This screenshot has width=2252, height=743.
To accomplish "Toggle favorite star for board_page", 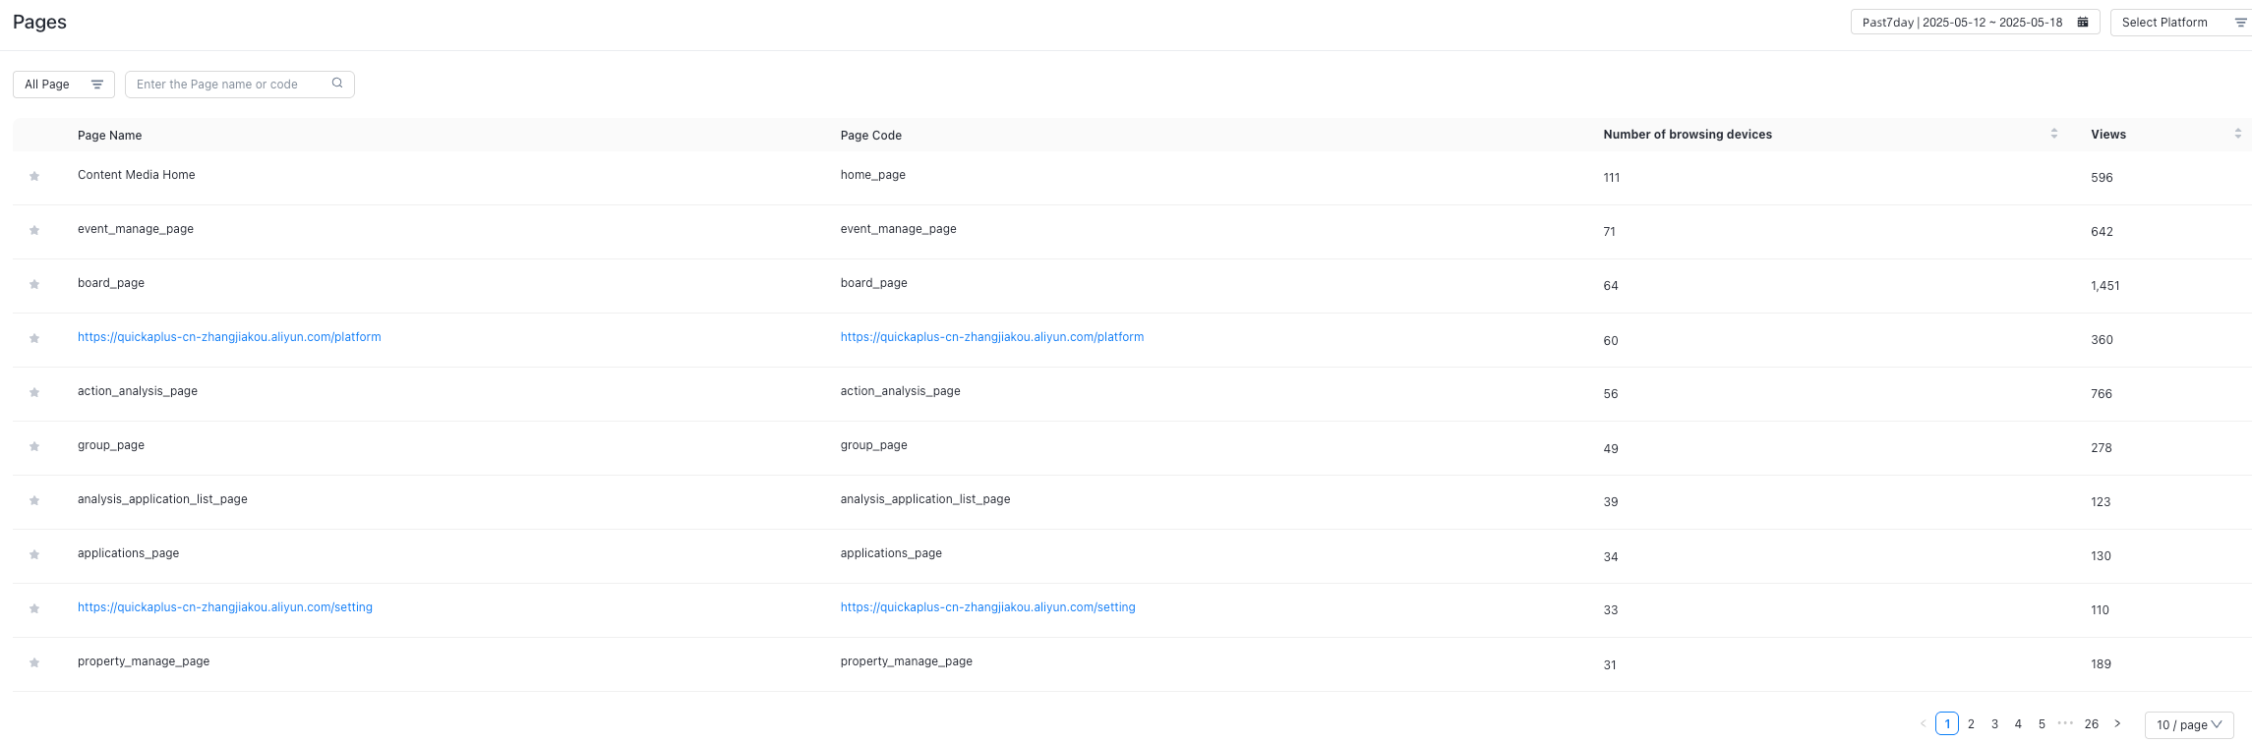I will pyautogui.click(x=34, y=284).
